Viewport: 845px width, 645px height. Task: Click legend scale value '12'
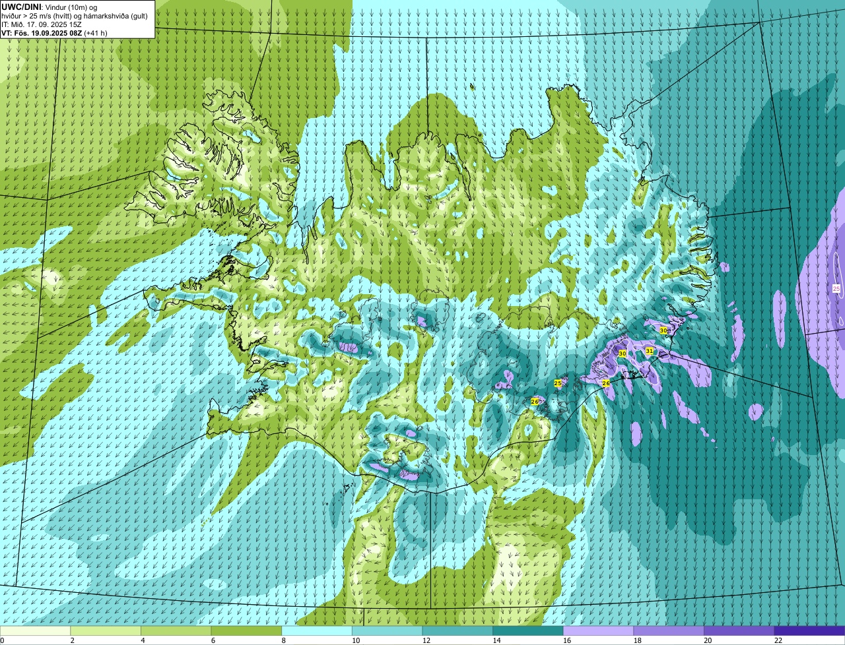tap(426, 640)
